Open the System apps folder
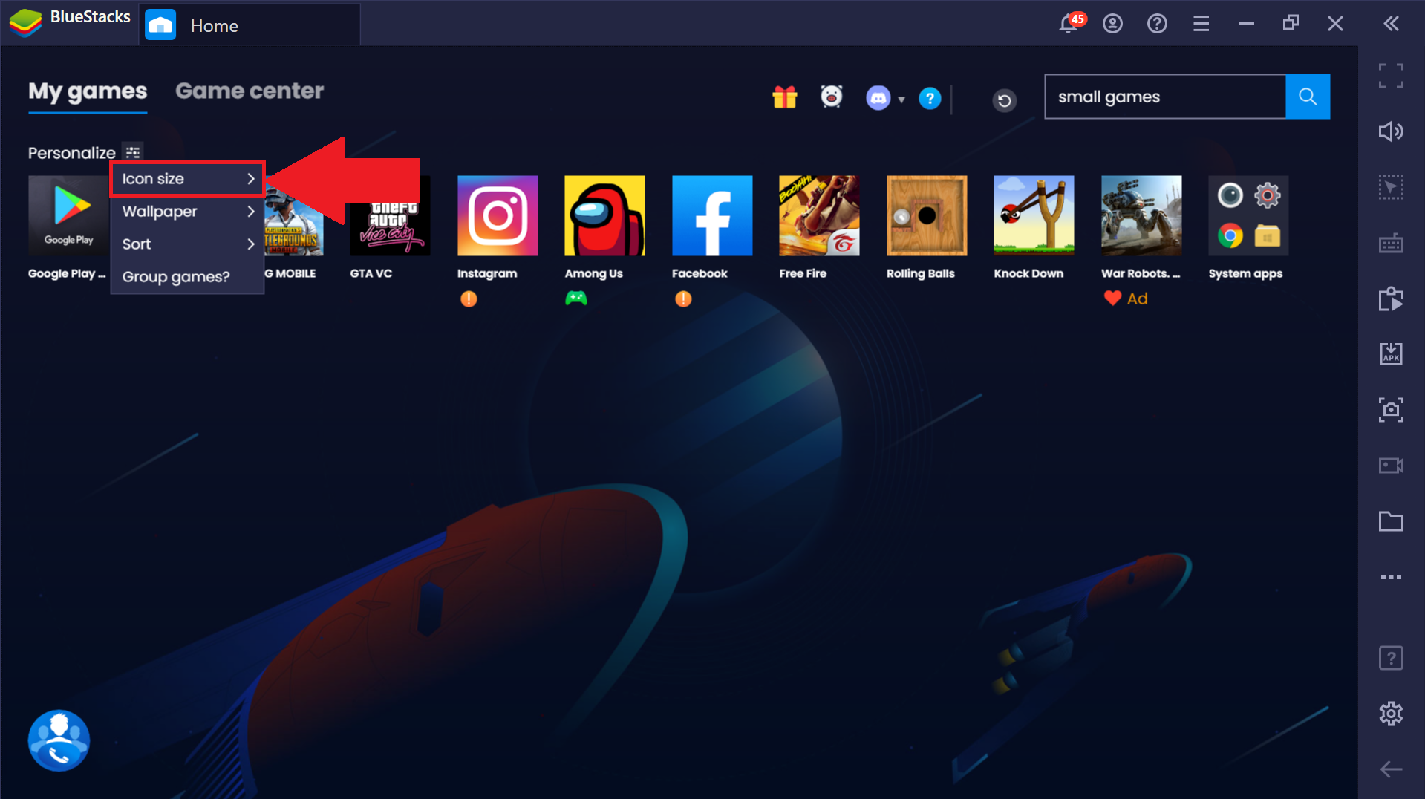 [x=1248, y=216]
